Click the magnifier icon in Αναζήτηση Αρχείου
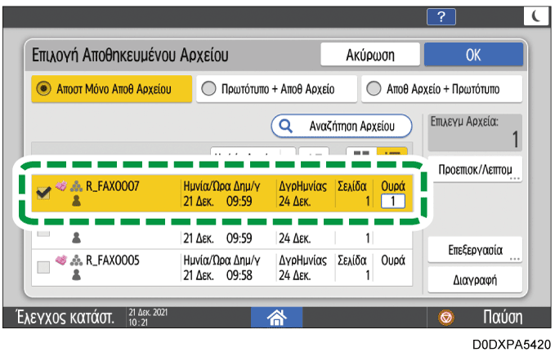This screenshot has width=555, height=352. tap(285, 127)
